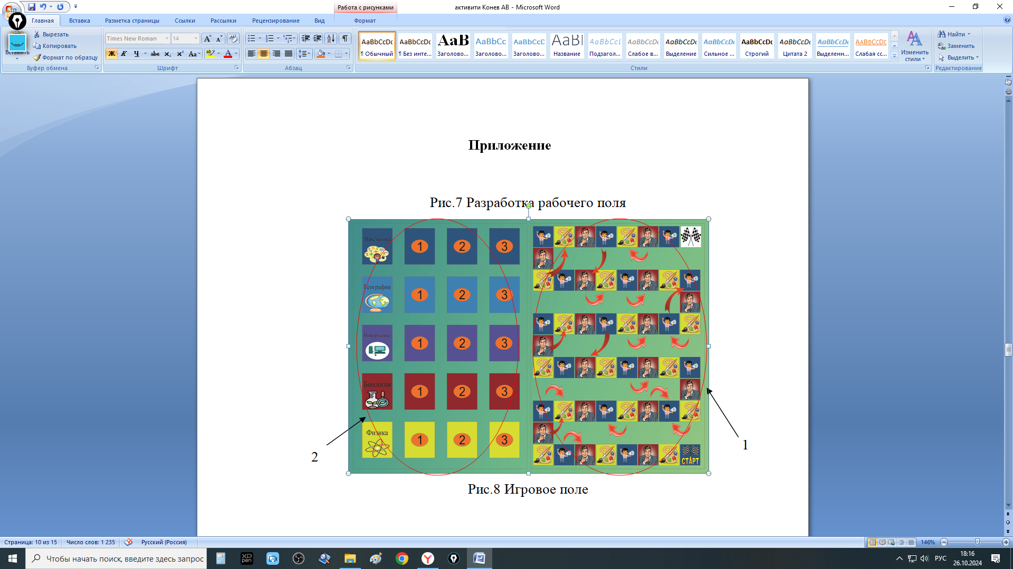Click the Найти button
Image resolution: width=1013 pixels, height=569 pixels.
click(954, 34)
